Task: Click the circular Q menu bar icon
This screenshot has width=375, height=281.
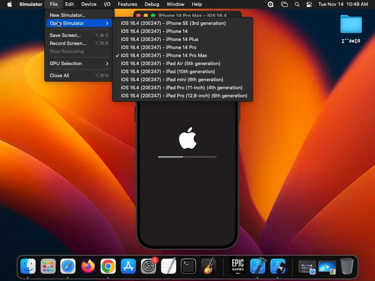Action: [271, 4]
